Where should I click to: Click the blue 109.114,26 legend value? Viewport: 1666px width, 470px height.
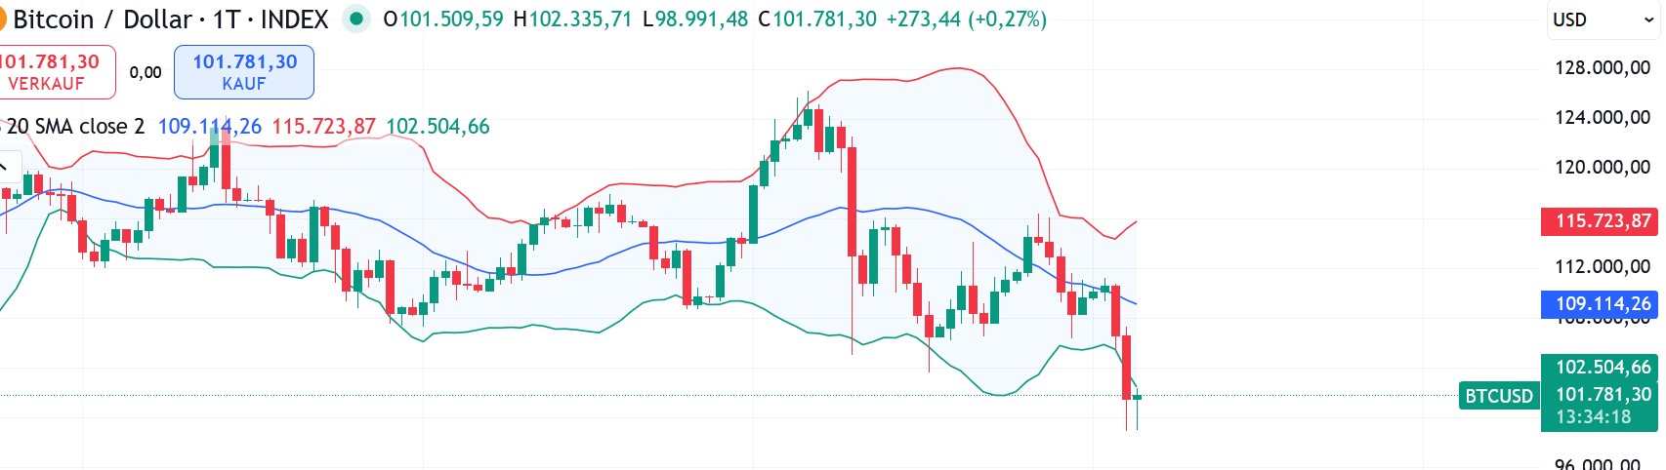click(x=210, y=127)
